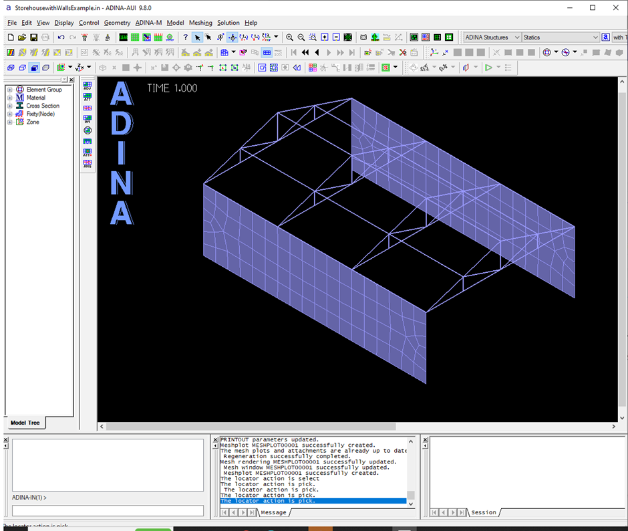628x531 pixels.
Task: Expand the Element Group tree node
Action: click(9, 90)
